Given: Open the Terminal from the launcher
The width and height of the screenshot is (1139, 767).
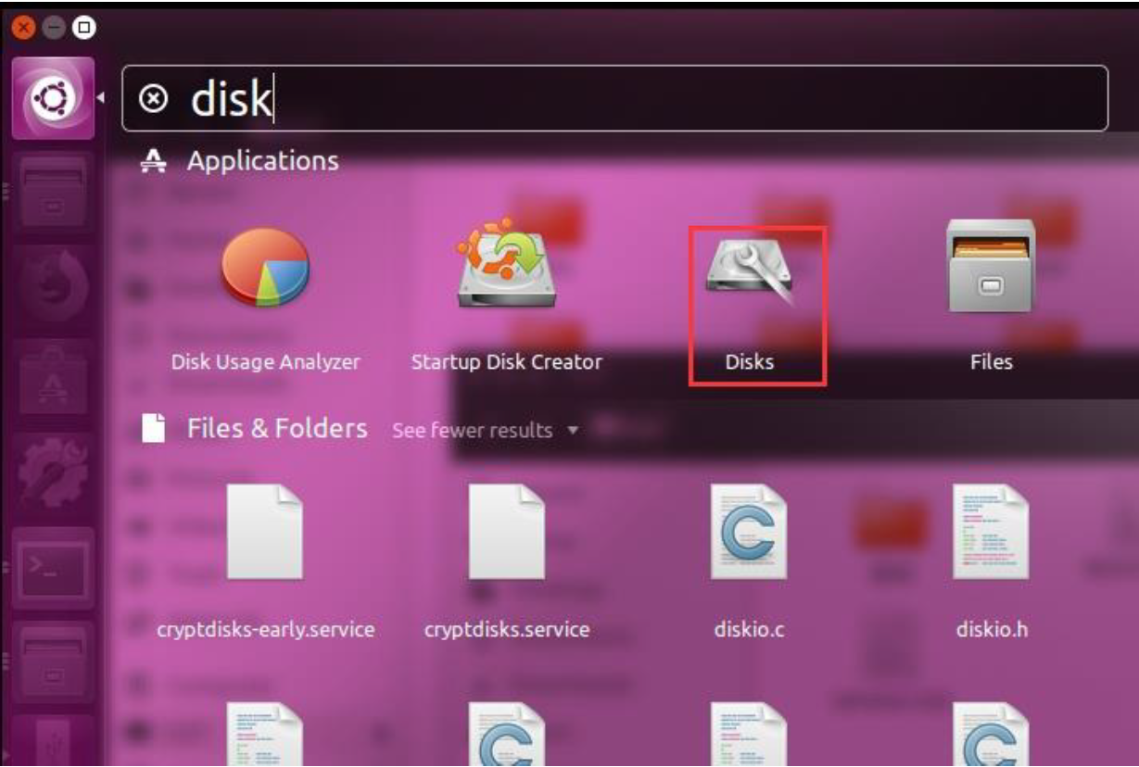Looking at the screenshot, I should point(52,568).
